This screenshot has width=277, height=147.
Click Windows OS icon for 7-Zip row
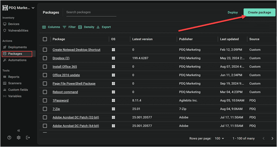(114, 109)
